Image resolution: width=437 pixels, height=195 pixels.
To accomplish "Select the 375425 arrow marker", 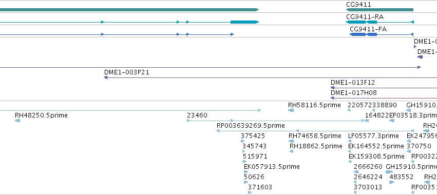I will [x=243, y=141].
